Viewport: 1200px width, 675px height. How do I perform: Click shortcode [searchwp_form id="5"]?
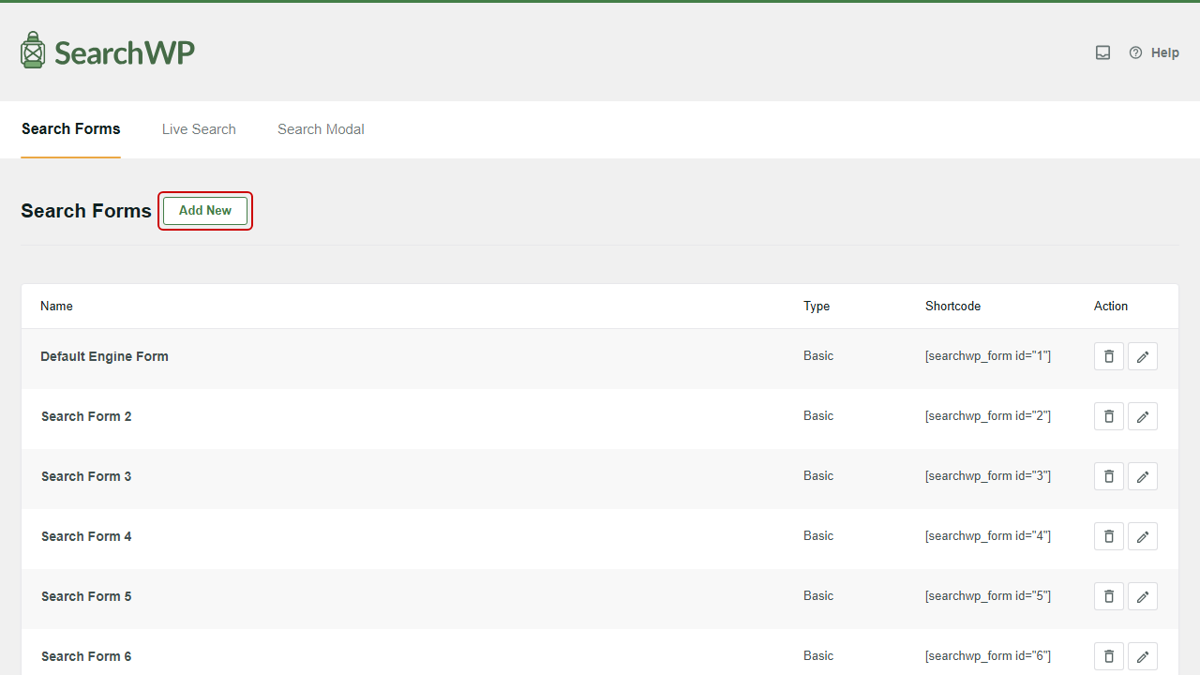coord(988,596)
